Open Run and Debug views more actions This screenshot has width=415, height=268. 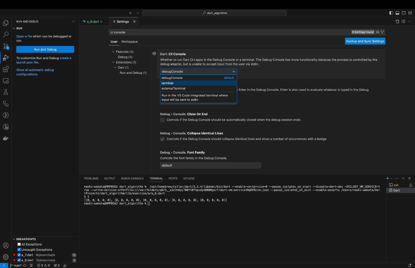[74, 21]
